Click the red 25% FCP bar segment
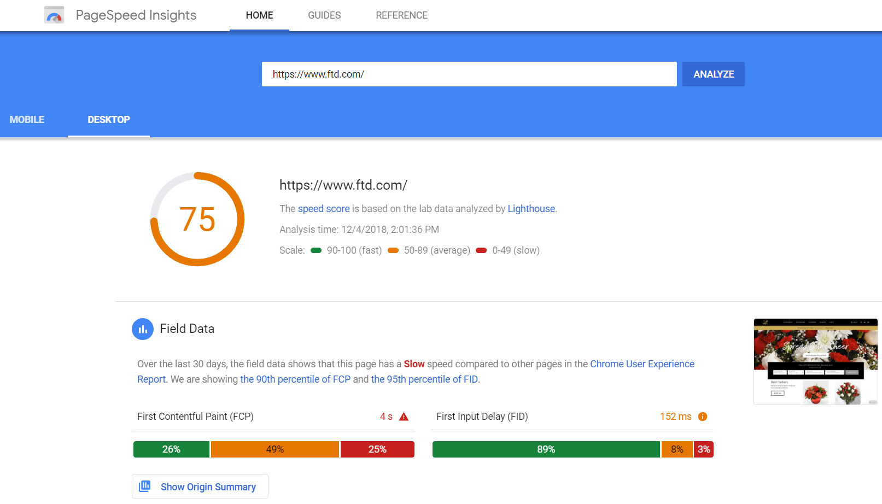 tap(377, 449)
